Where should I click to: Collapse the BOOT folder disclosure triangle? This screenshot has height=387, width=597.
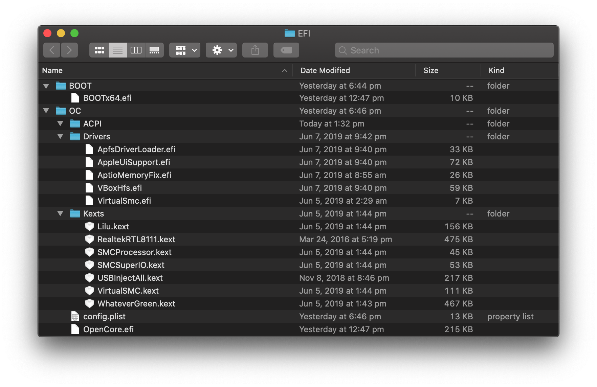[46, 86]
